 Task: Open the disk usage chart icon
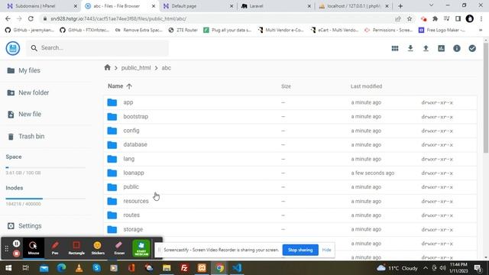(x=442, y=48)
